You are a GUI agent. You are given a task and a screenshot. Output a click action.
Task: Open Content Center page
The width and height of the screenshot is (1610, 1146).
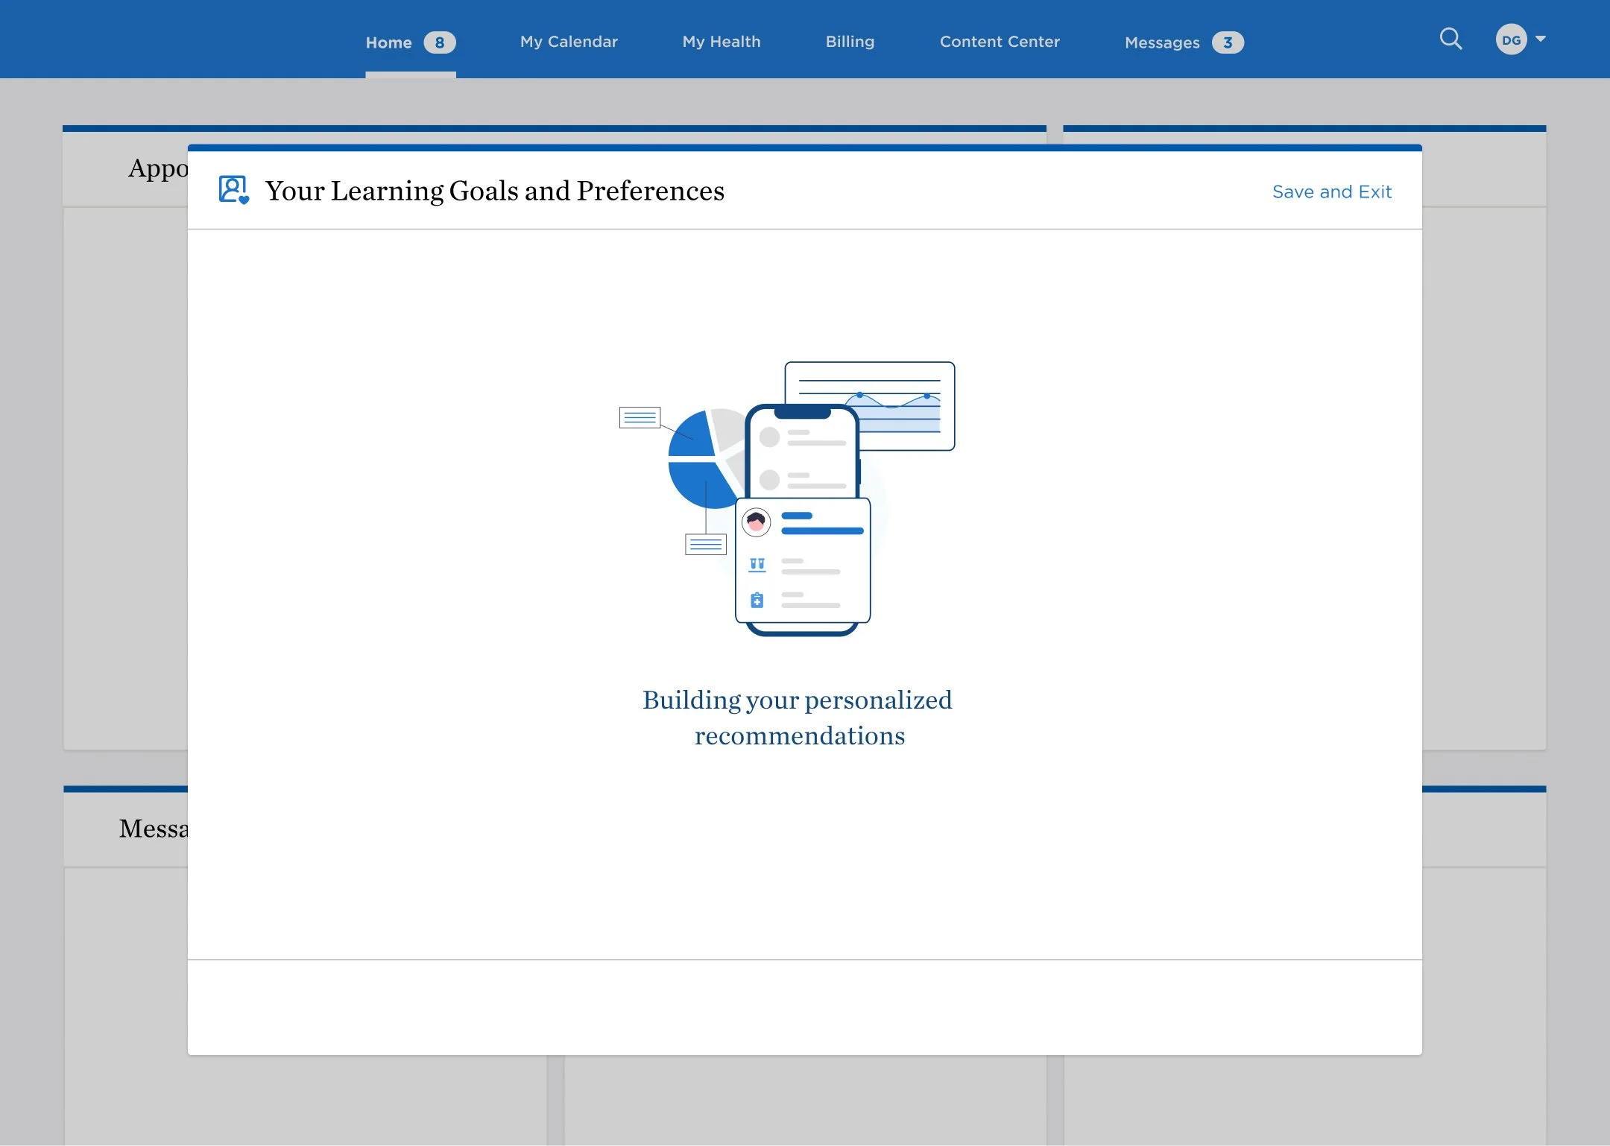pyautogui.click(x=999, y=42)
